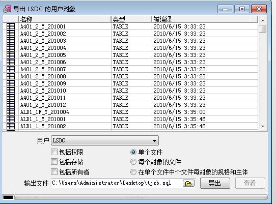Click the table icon beside A401_2_Y_201001

point(11,26)
